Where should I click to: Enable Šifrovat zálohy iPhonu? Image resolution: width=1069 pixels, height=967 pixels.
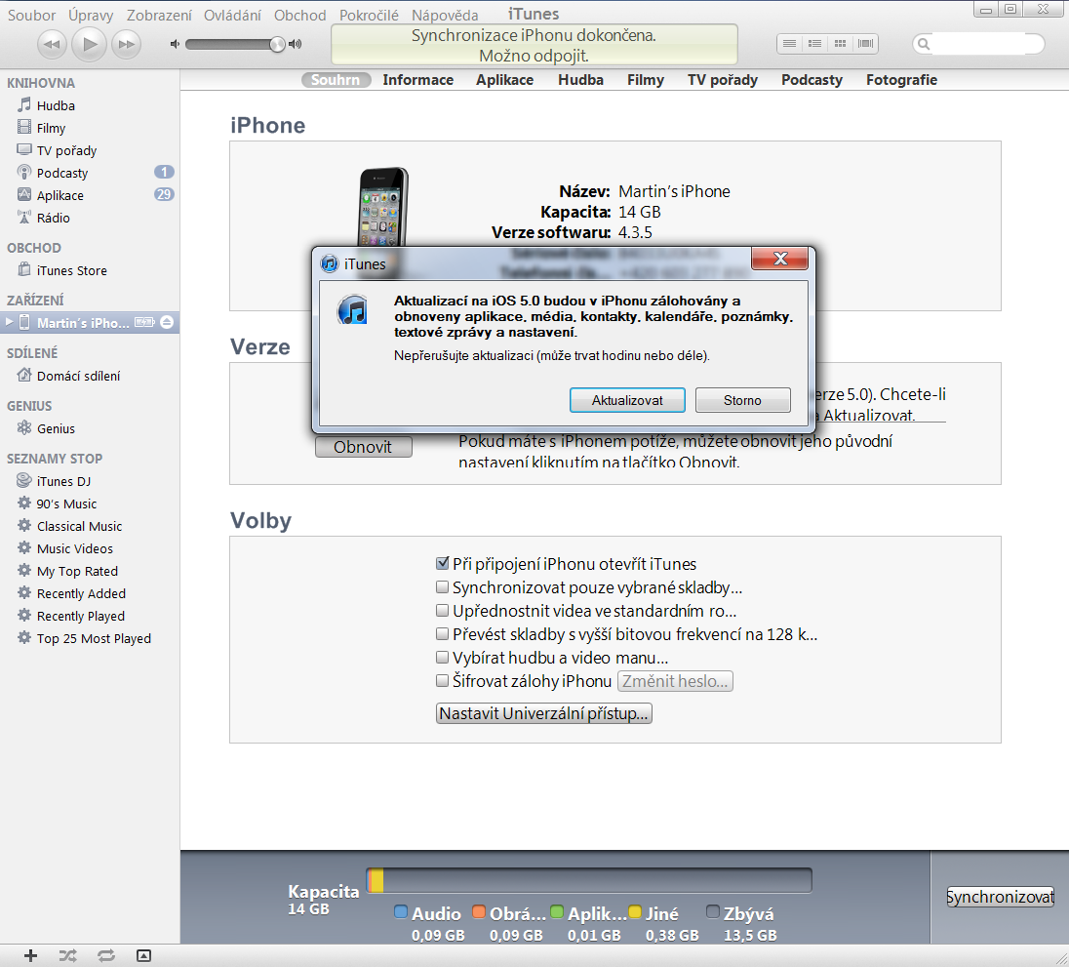point(443,680)
